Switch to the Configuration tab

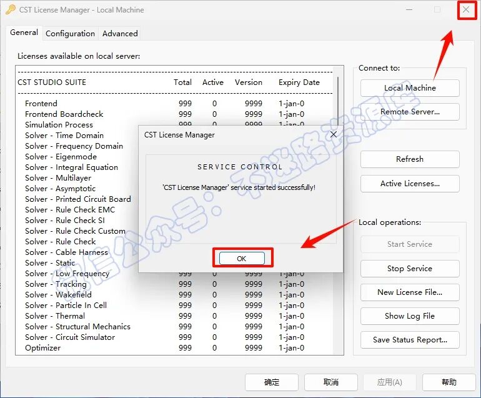(x=70, y=34)
